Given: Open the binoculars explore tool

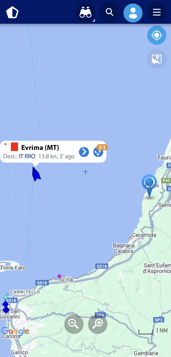Looking at the screenshot, I should coord(86,12).
